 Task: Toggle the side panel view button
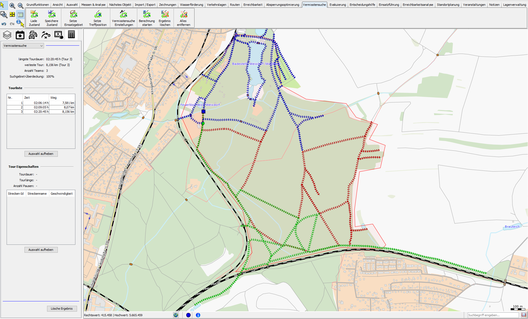pyautogui.click(x=20, y=15)
